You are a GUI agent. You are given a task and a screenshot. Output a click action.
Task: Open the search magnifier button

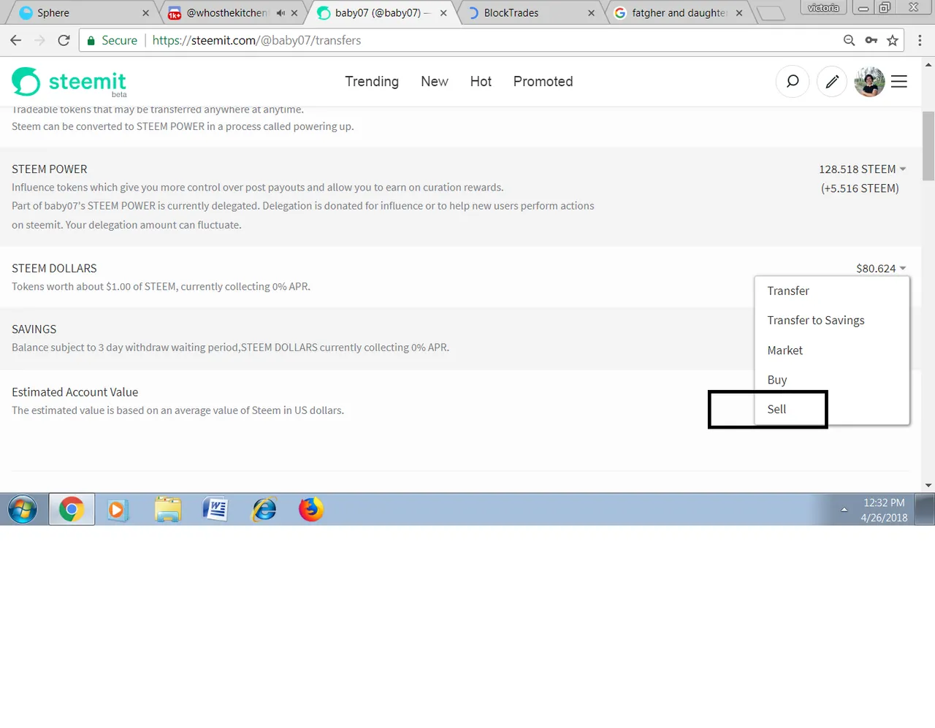[x=793, y=81]
